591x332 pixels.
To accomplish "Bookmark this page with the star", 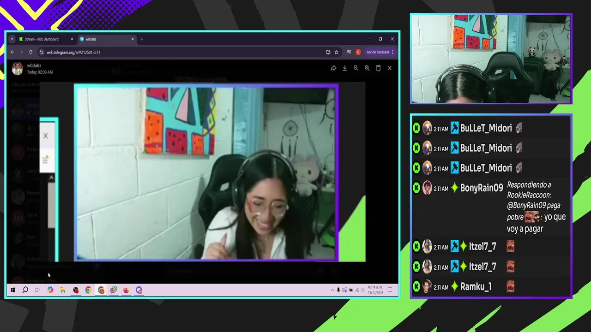I will pyautogui.click(x=336, y=52).
